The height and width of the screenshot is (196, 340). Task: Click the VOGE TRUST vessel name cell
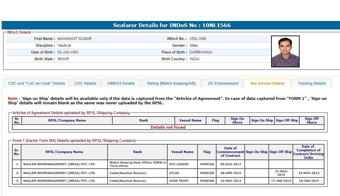coord(179,181)
